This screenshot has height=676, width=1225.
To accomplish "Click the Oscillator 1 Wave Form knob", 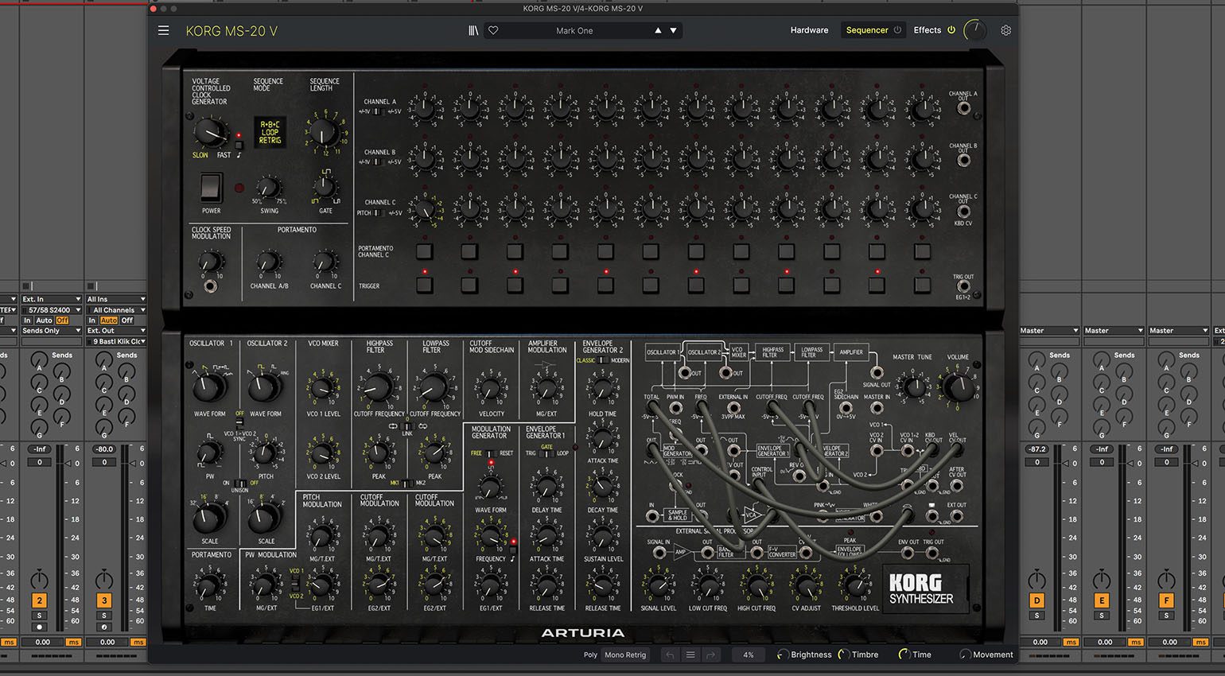I will [x=209, y=387].
